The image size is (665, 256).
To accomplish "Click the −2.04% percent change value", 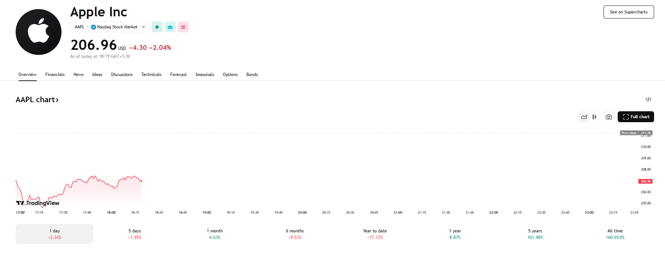I will (160, 48).
